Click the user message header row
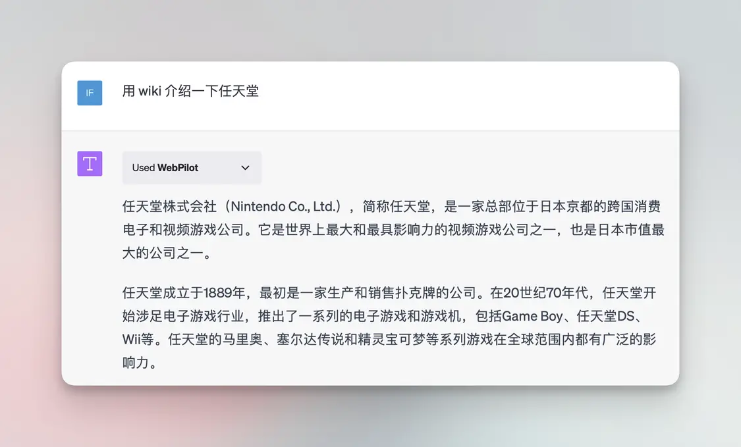Screen dimensions: 741x447 (369, 92)
